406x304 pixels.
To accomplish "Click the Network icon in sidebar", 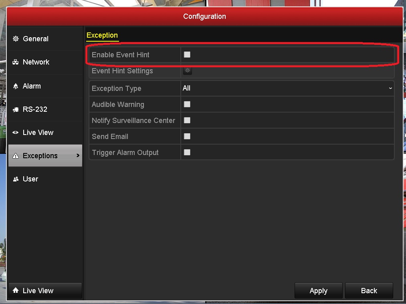I will click(x=16, y=62).
